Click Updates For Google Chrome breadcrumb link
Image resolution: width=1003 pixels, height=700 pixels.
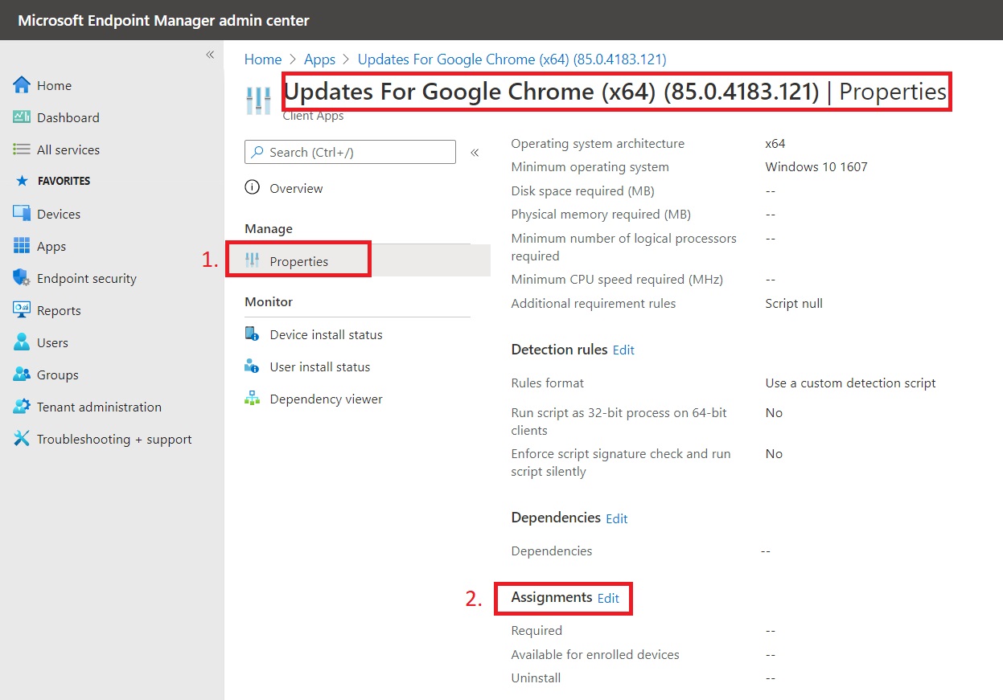(512, 59)
